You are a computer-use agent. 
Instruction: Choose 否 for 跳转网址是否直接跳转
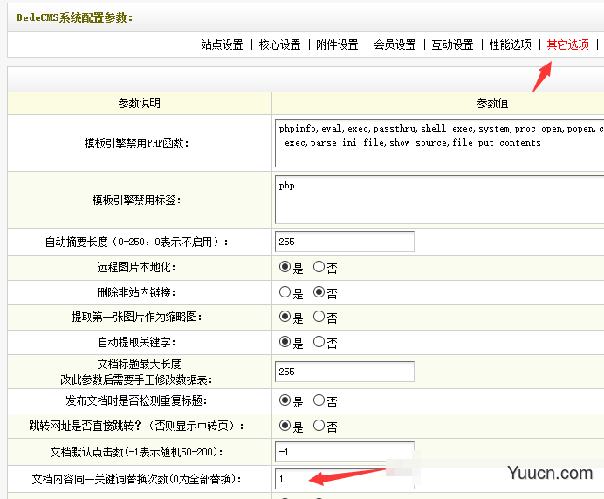click(x=319, y=427)
